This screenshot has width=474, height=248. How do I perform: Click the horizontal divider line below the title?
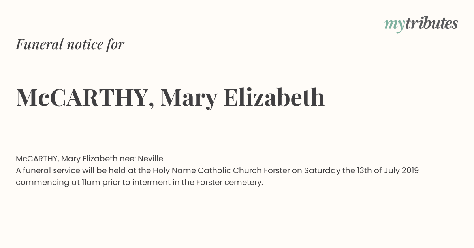click(237, 140)
